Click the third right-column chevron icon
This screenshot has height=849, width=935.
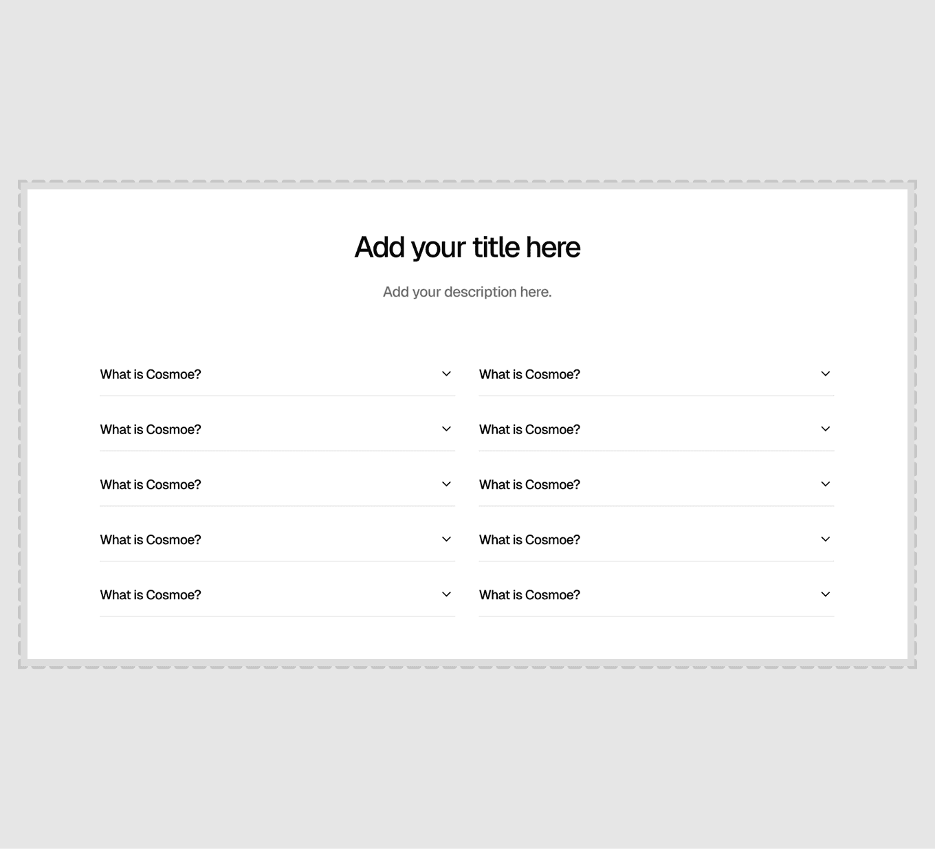click(826, 484)
